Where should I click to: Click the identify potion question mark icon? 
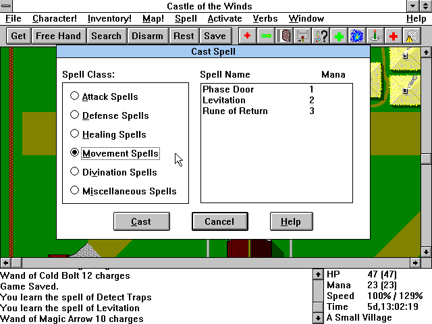click(x=321, y=36)
